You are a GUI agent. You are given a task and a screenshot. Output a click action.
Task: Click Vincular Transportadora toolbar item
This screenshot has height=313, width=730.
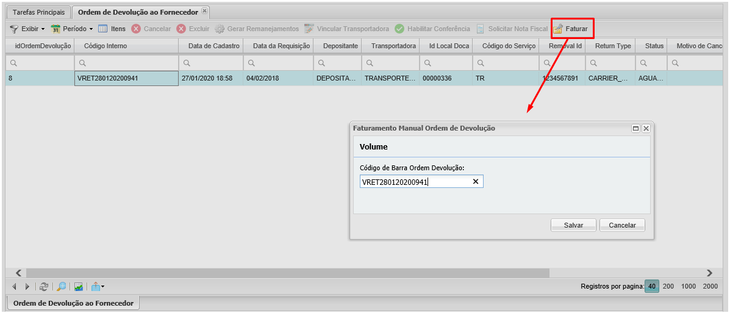pos(347,29)
